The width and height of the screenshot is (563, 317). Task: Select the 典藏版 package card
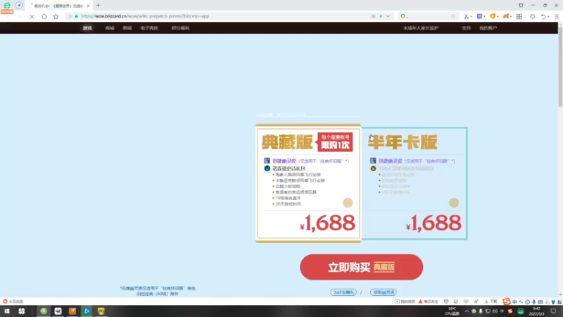[308, 183]
